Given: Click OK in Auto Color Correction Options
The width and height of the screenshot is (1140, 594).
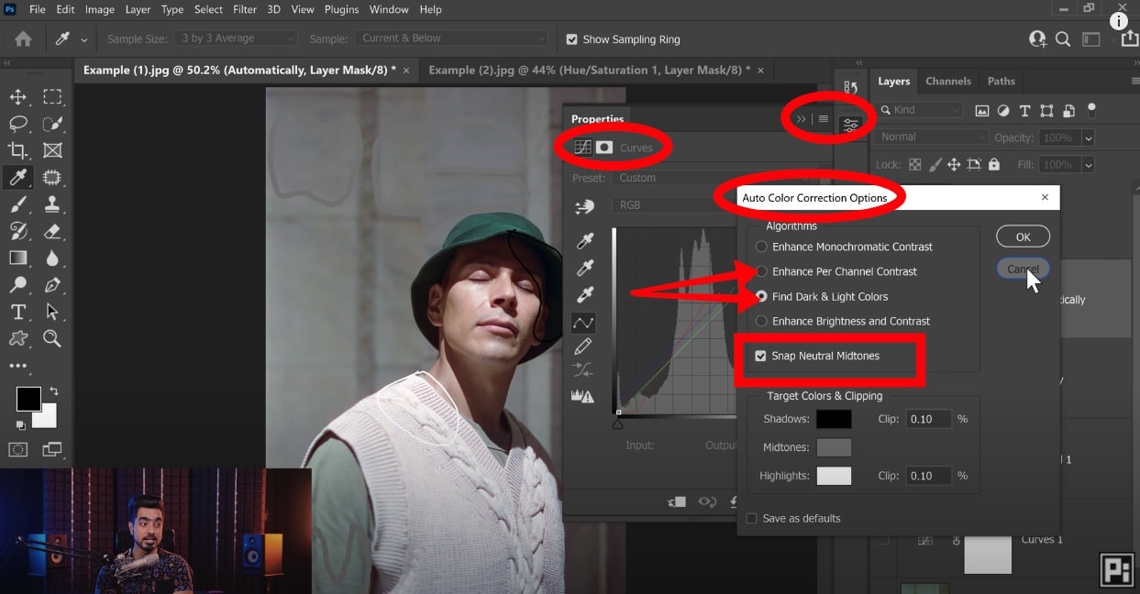Looking at the screenshot, I should click(1023, 236).
